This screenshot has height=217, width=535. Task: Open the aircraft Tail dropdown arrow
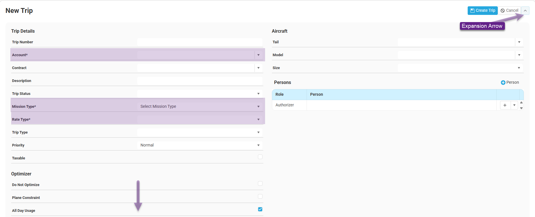pyautogui.click(x=519, y=42)
